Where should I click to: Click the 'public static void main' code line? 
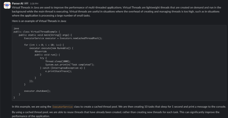click(x=45, y=35)
